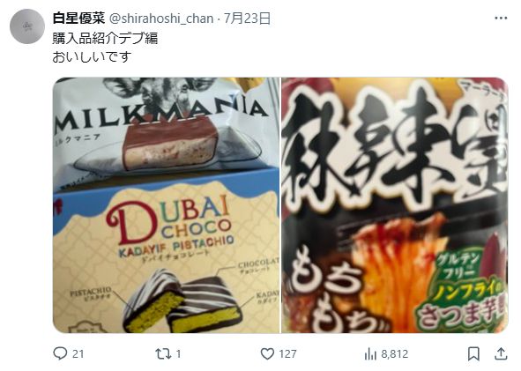
Task: Open 白星優菜 display name profile
Action: 78,19
